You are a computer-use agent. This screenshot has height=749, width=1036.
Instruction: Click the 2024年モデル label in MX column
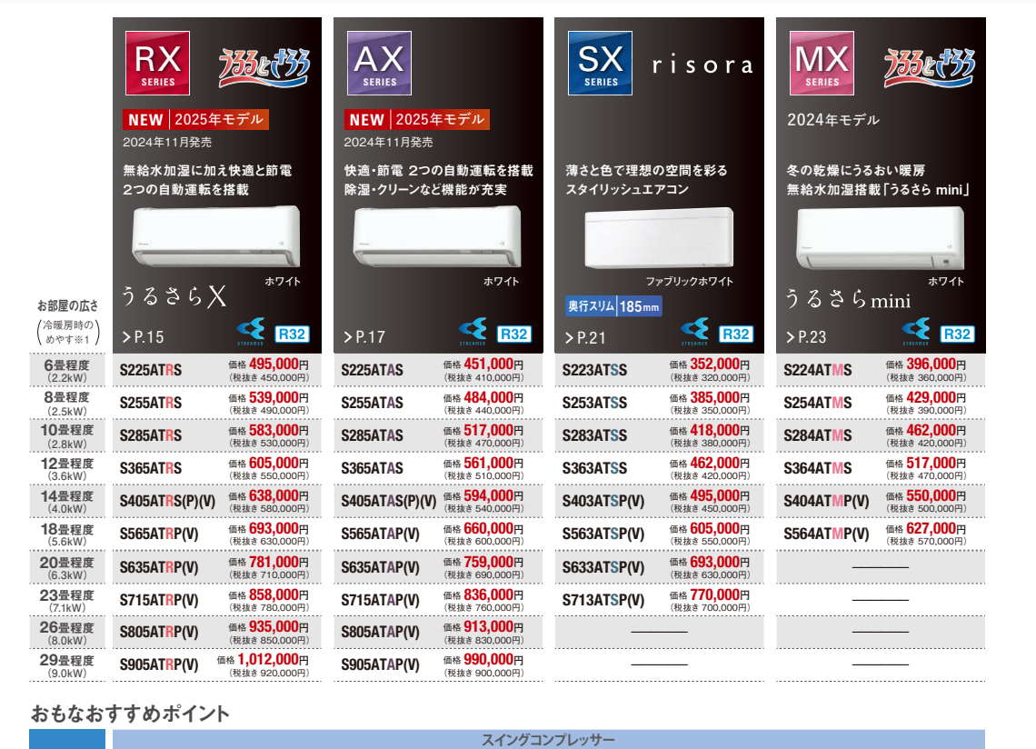pos(833,120)
